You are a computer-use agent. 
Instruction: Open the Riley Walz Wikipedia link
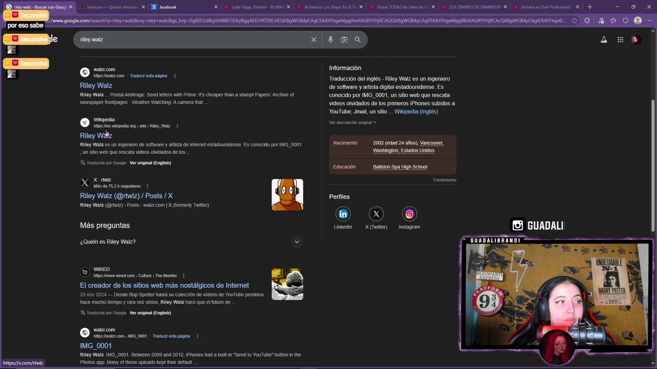pyautogui.click(x=96, y=136)
